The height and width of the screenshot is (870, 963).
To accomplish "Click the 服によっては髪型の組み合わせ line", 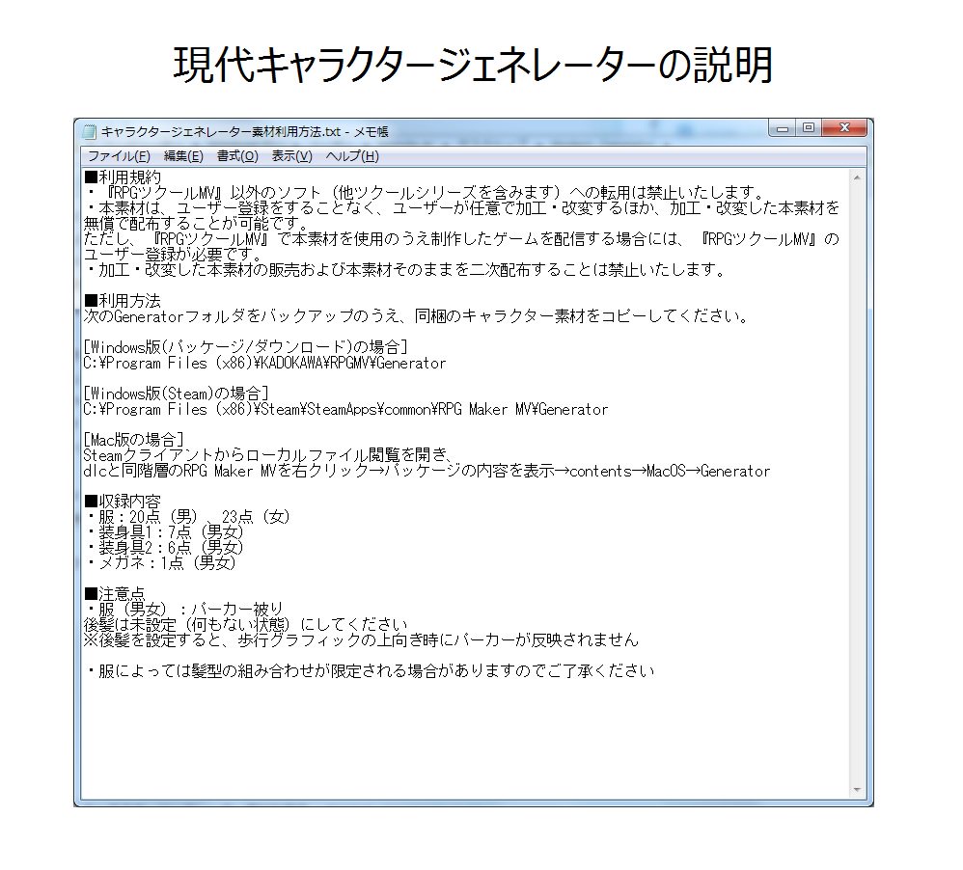I will [x=370, y=671].
